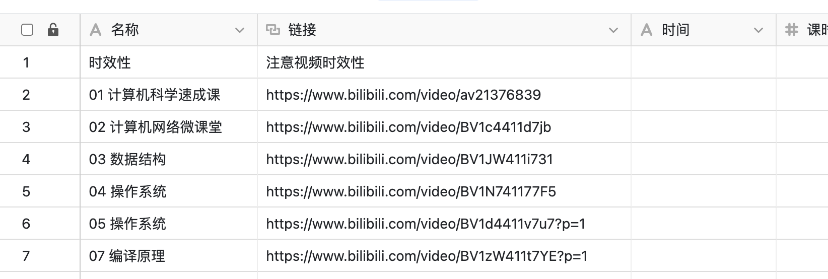828x279 pixels.
Task: Select row number 5
Action: [26, 191]
